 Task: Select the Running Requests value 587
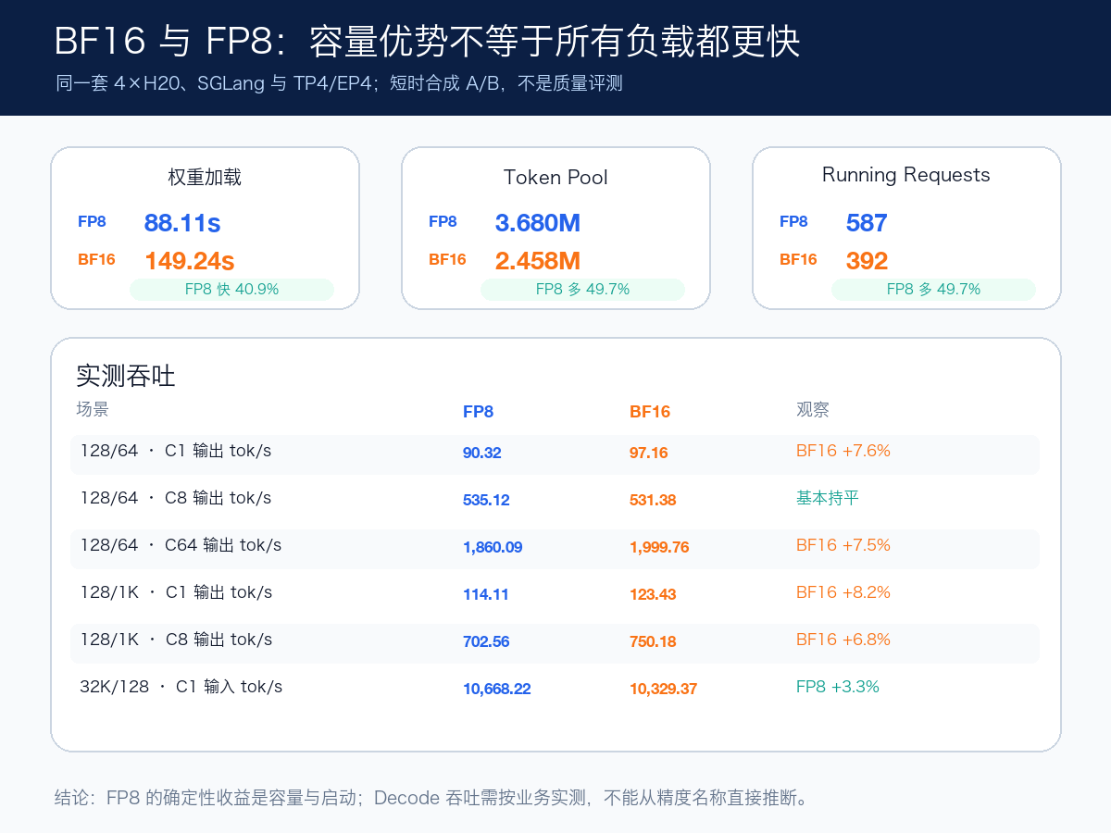(867, 223)
